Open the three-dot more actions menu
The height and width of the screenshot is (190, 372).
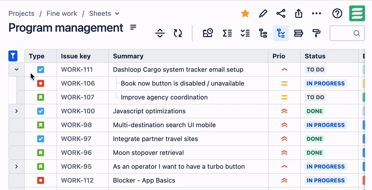317,13
